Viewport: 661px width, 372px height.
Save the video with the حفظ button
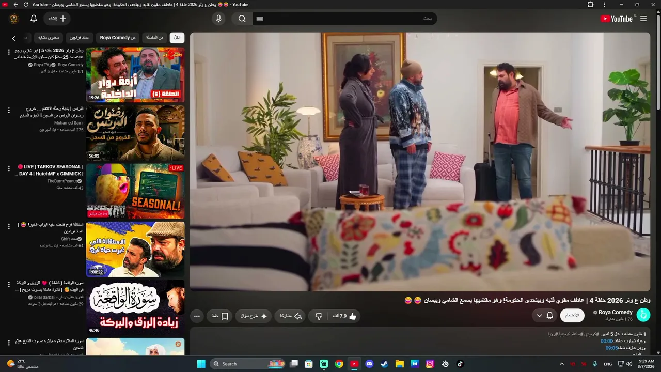[x=220, y=316]
